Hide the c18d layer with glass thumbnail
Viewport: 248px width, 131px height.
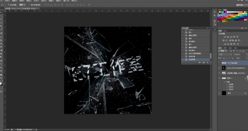(220, 68)
